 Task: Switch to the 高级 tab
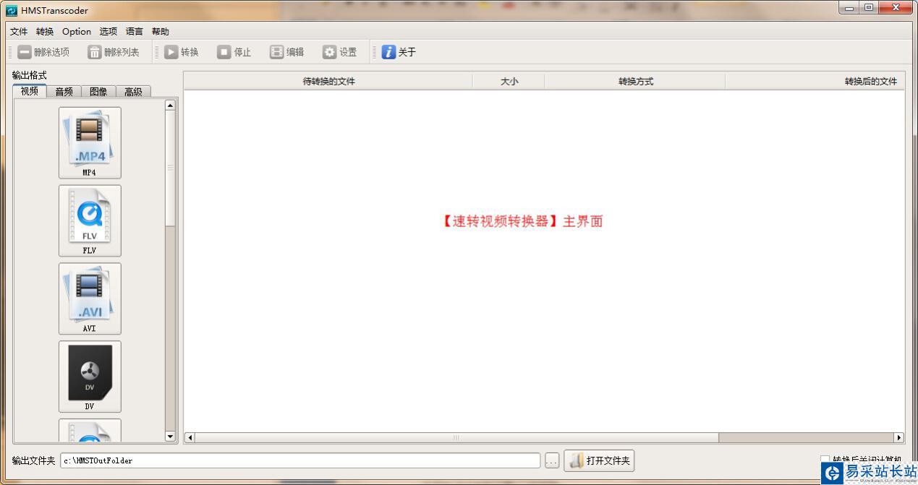coord(133,91)
